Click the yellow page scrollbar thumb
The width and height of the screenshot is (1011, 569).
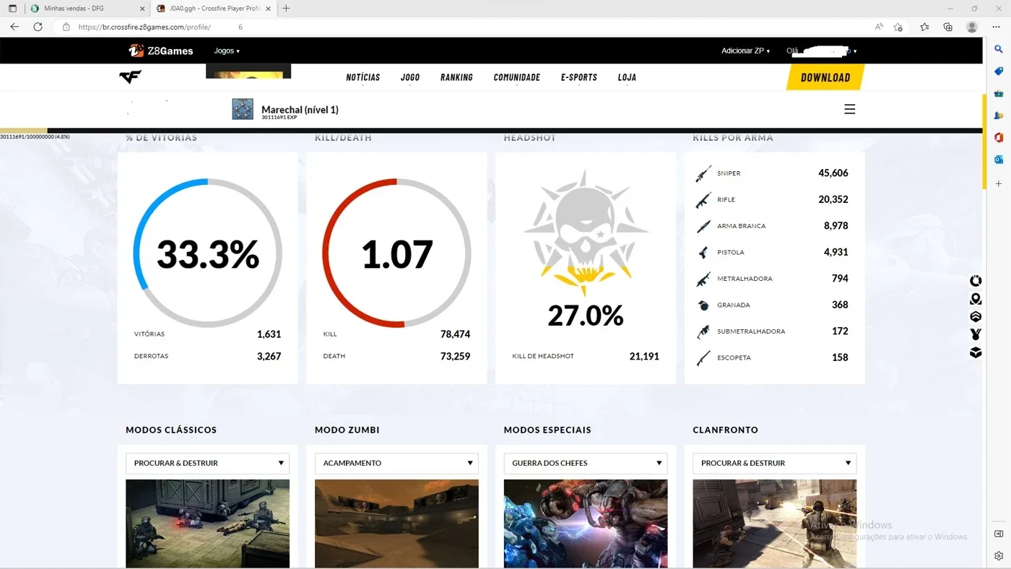point(984,142)
